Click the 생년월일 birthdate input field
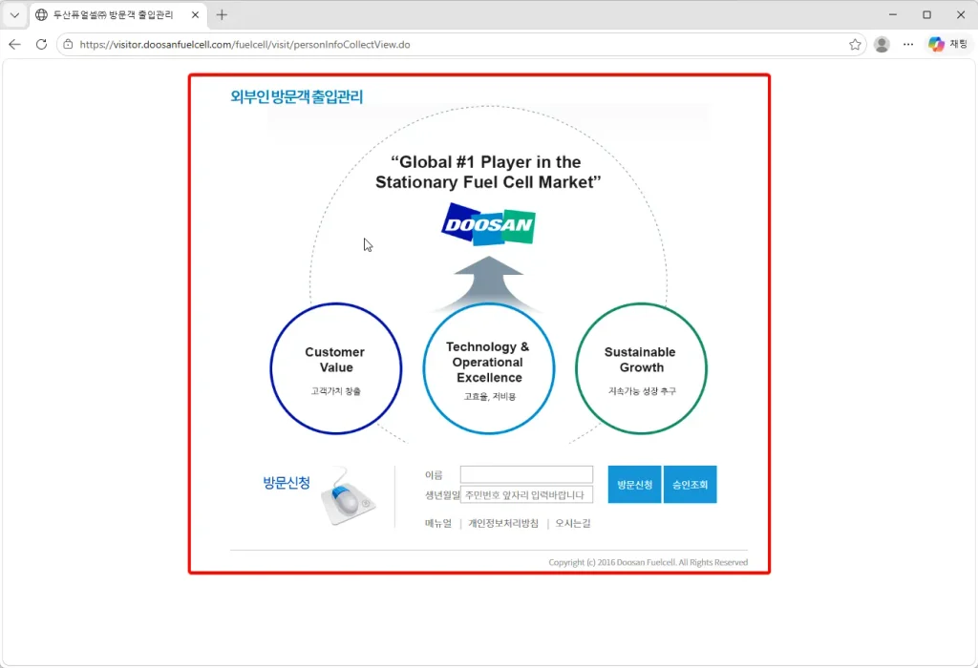The image size is (978, 668). [x=526, y=494]
